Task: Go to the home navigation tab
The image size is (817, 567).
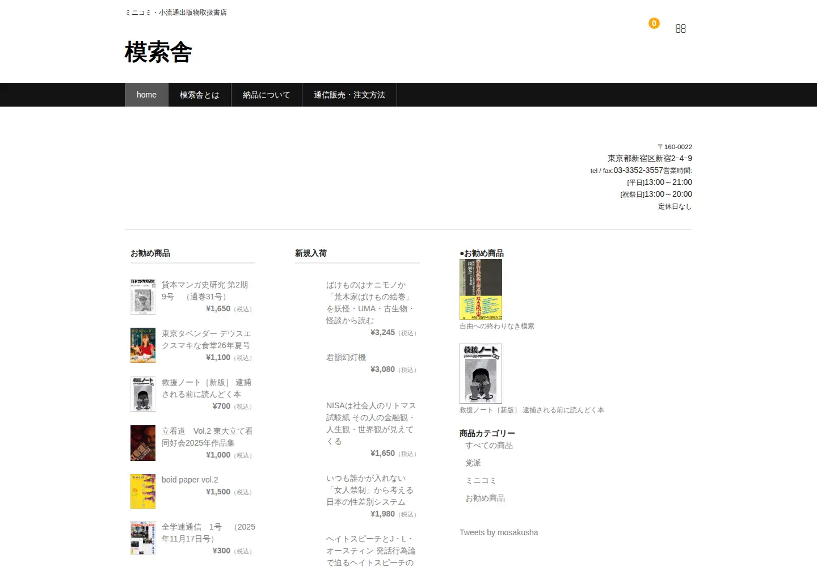Action: [146, 95]
